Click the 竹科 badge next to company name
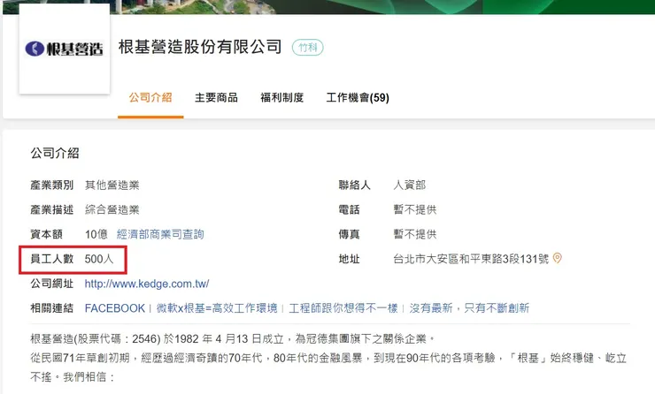This screenshot has height=394, width=655. (307, 48)
